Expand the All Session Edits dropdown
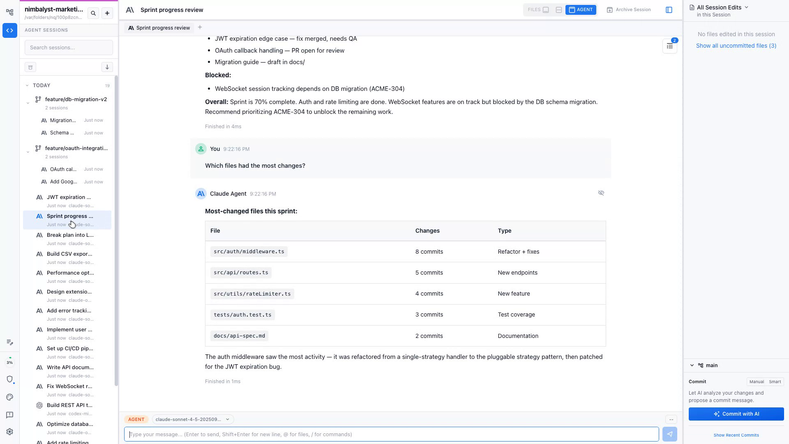789x444 pixels. pos(722,7)
